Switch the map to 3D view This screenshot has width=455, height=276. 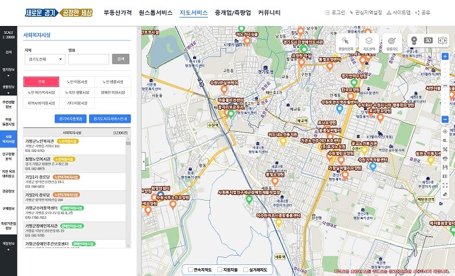coord(428,40)
